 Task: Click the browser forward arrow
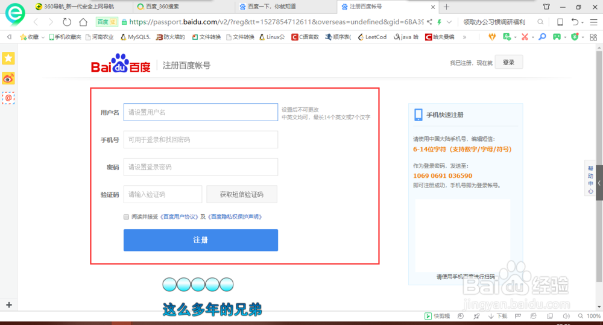click(51, 22)
